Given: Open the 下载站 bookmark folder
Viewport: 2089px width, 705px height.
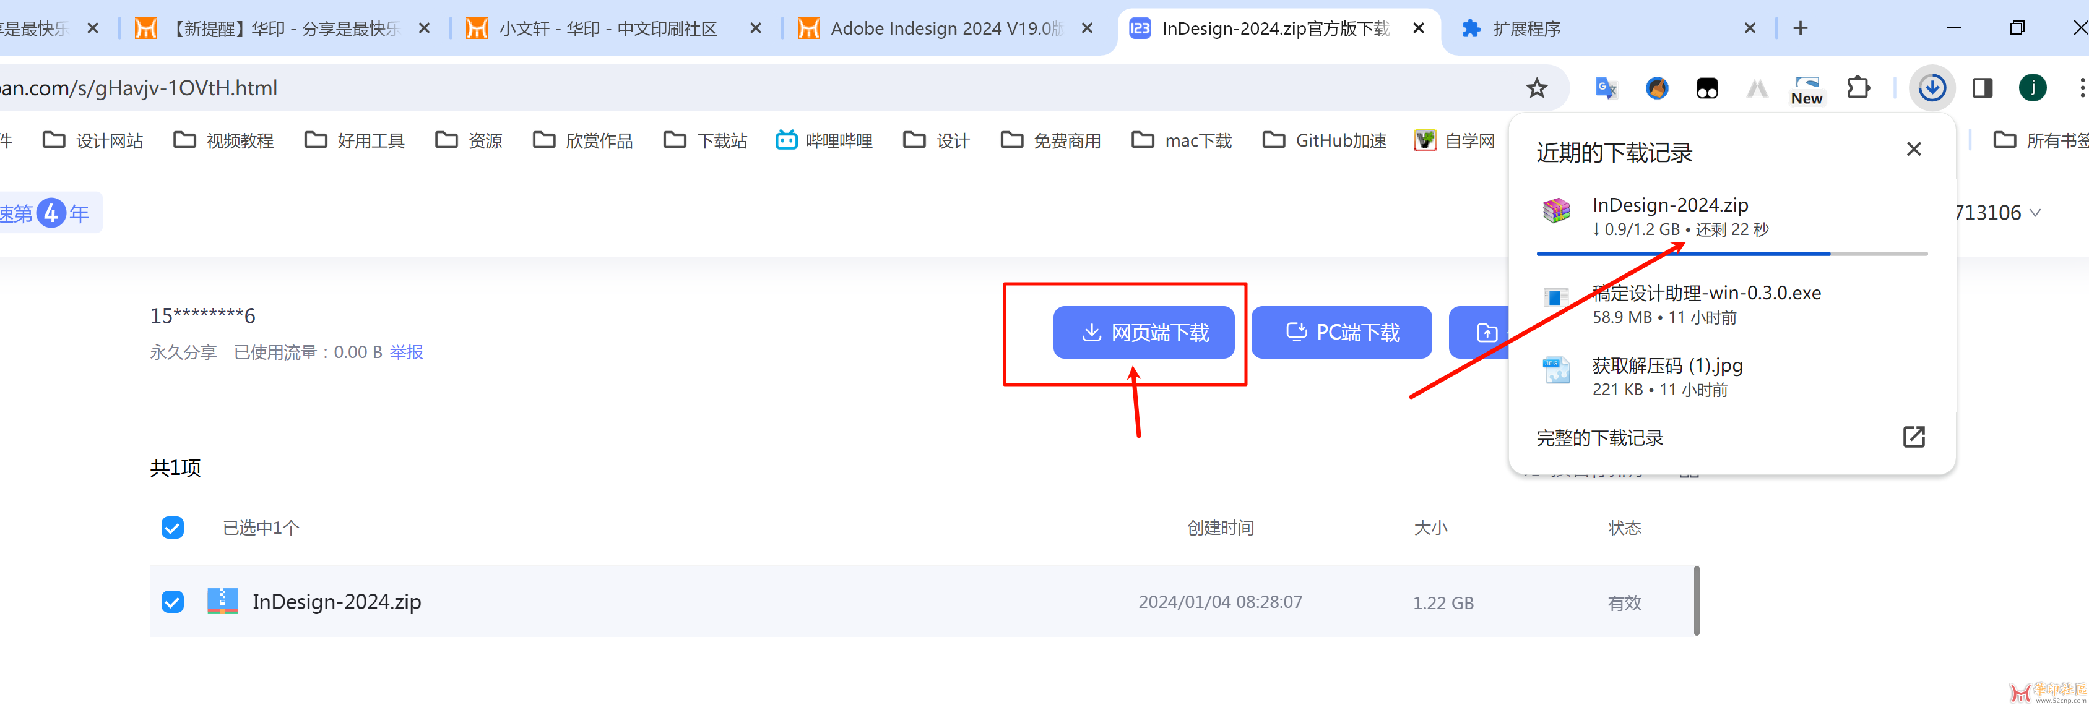Looking at the screenshot, I should coord(706,140).
